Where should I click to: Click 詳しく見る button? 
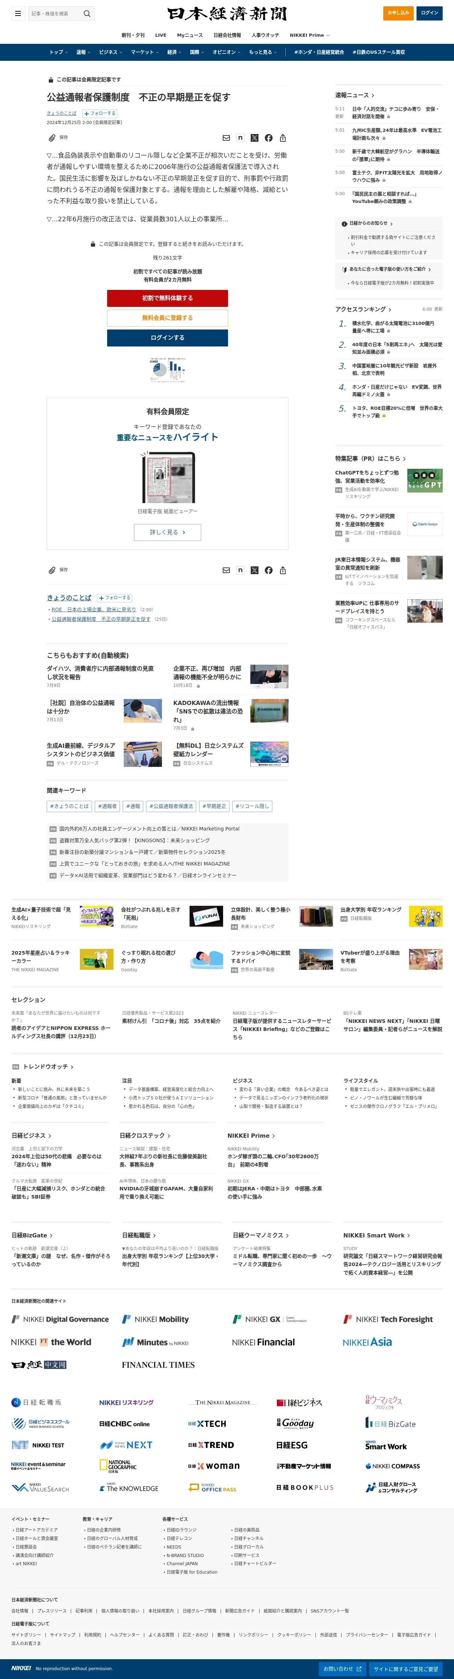point(168,532)
